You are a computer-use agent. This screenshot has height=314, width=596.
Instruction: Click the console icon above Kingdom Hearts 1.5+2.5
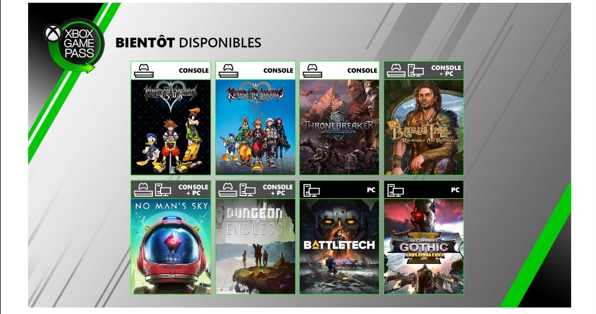(143, 71)
